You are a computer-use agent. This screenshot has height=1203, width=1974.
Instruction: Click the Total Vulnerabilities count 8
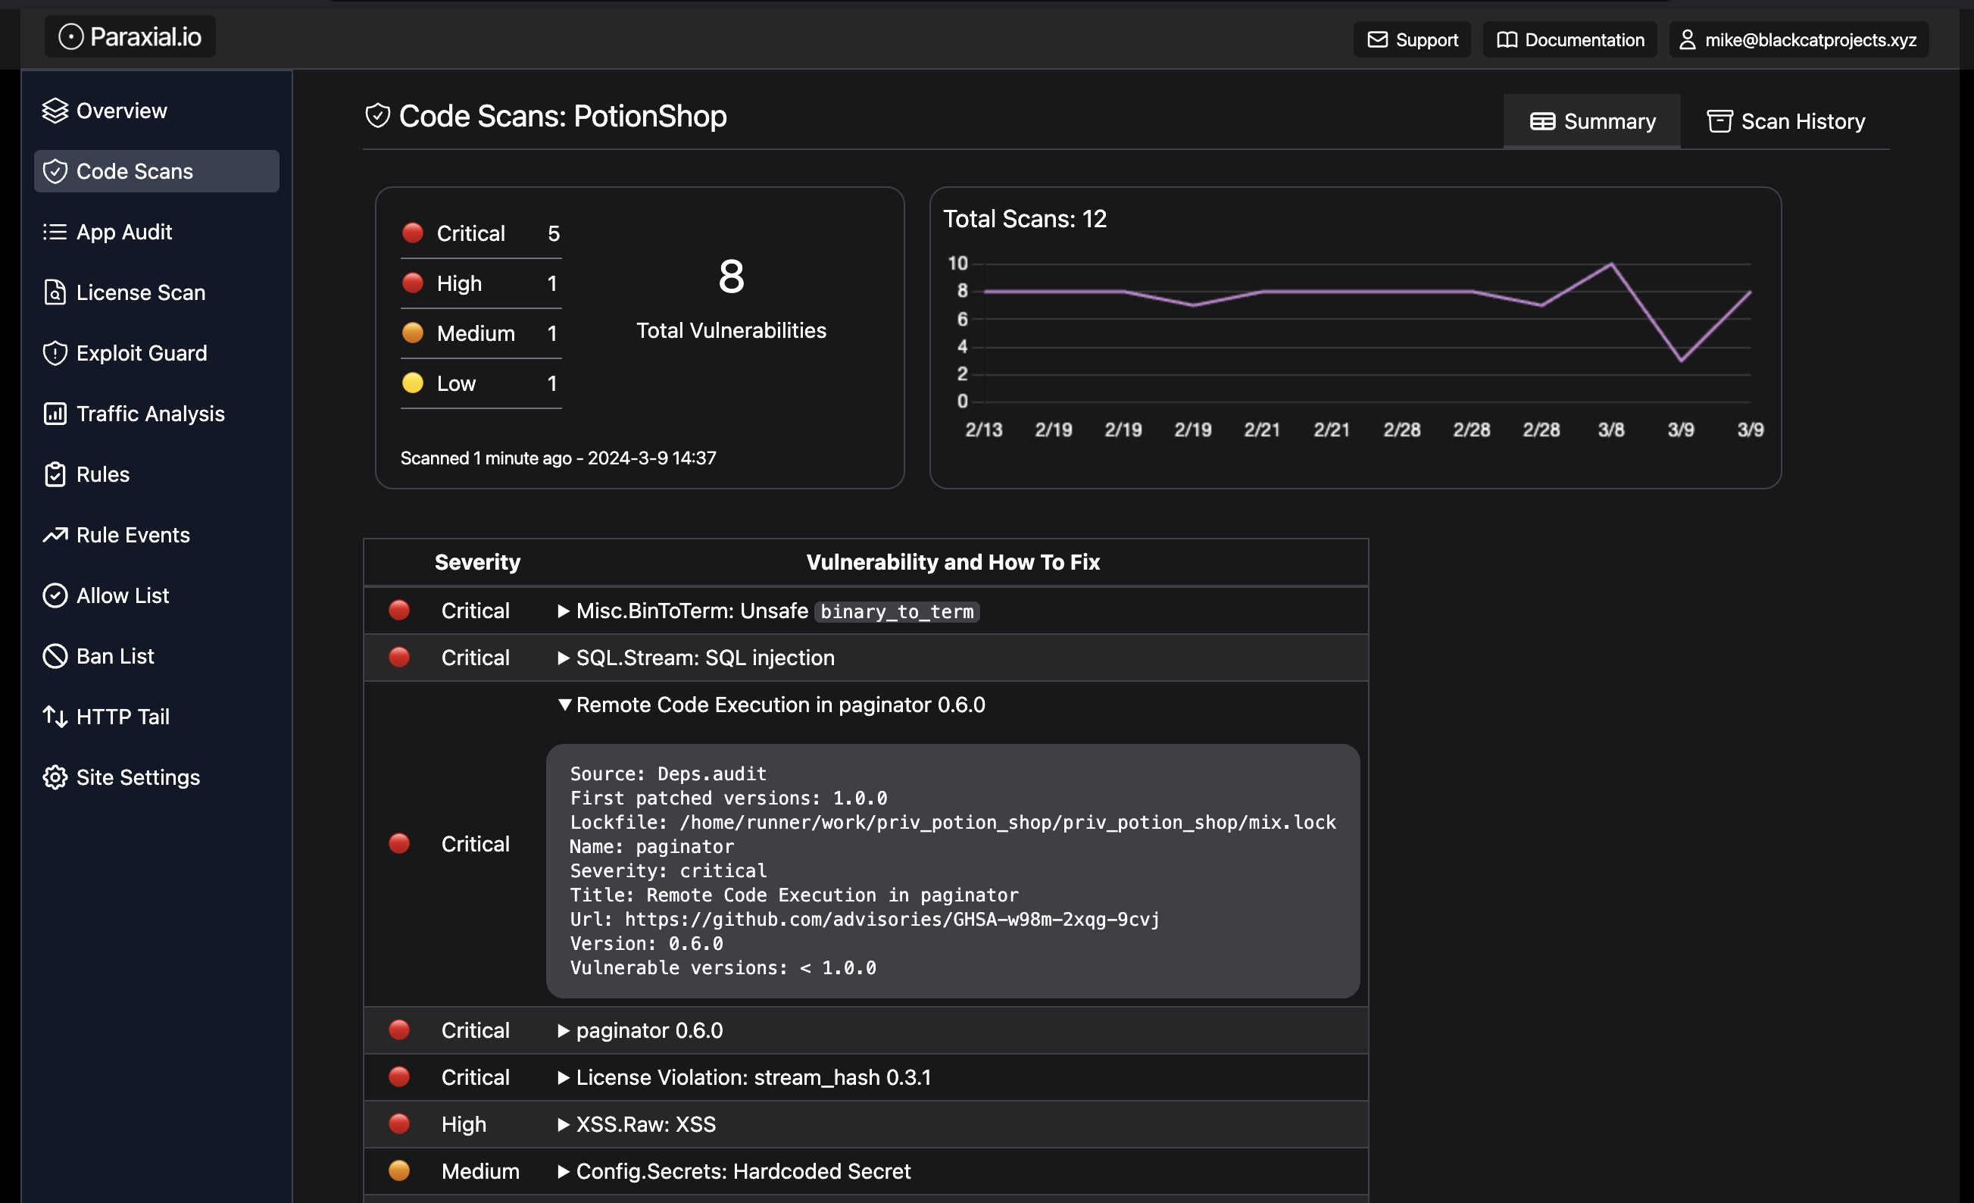731,277
